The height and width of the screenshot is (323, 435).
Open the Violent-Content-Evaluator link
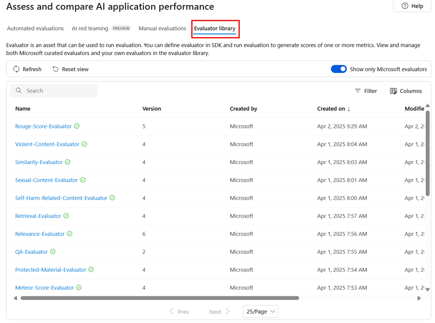[x=47, y=144]
